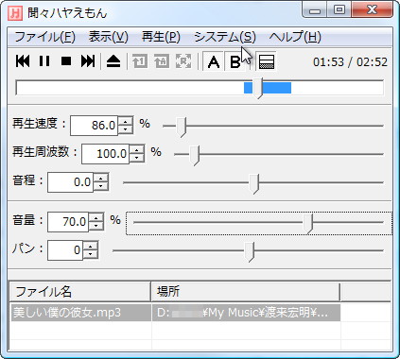
Task: Click the 再生速度 slider thumb
Action: [x=182, y=127]
